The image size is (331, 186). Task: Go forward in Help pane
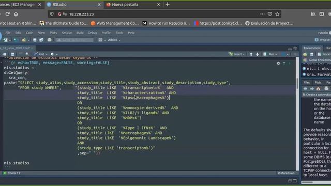(312, 88)
